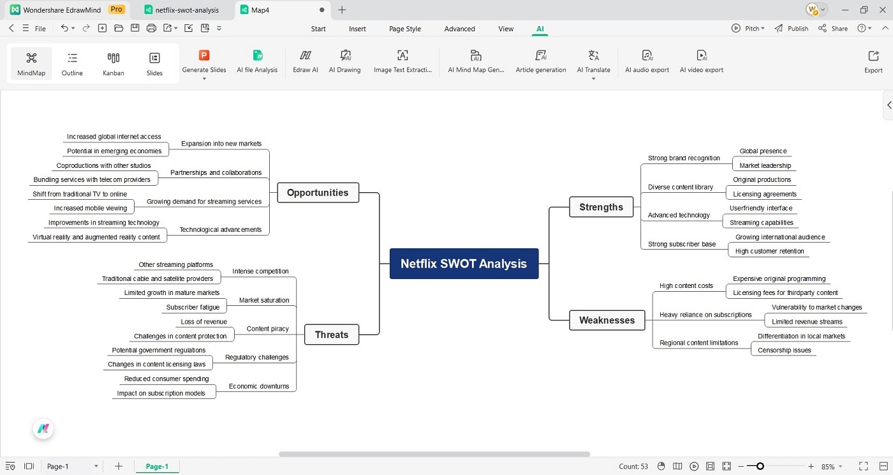Click the open-book icon in the status bar
The height and width of the screenshot is (475, 893).
[677, 466]
